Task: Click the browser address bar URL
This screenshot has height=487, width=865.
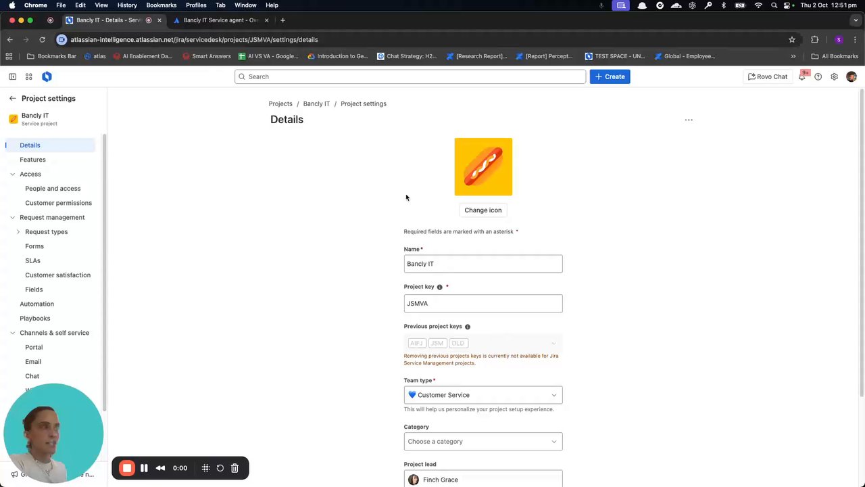Action: click(194, 39)
